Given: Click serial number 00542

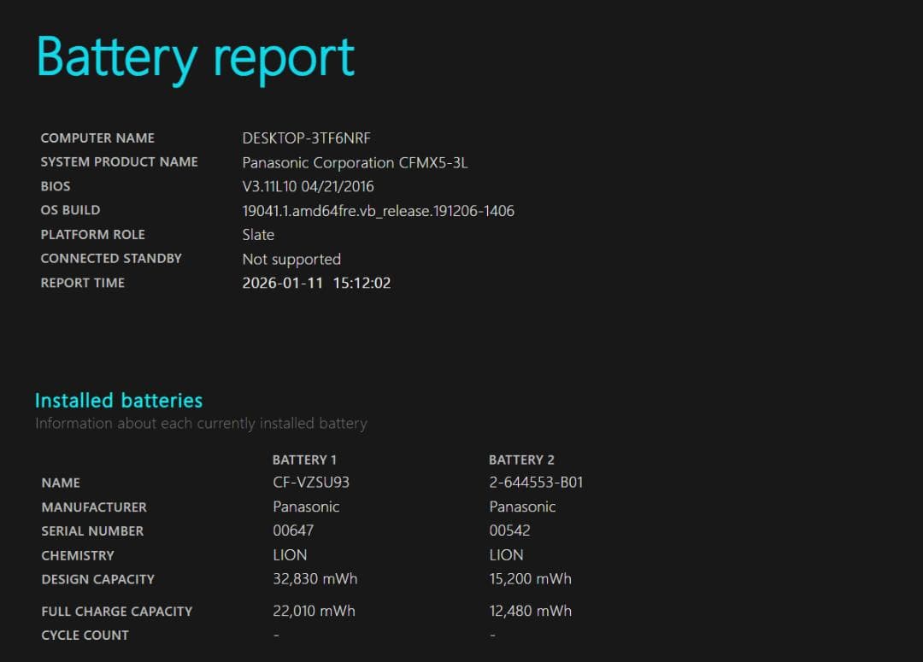Looking at the screenshot, I should tap(509, 530).
